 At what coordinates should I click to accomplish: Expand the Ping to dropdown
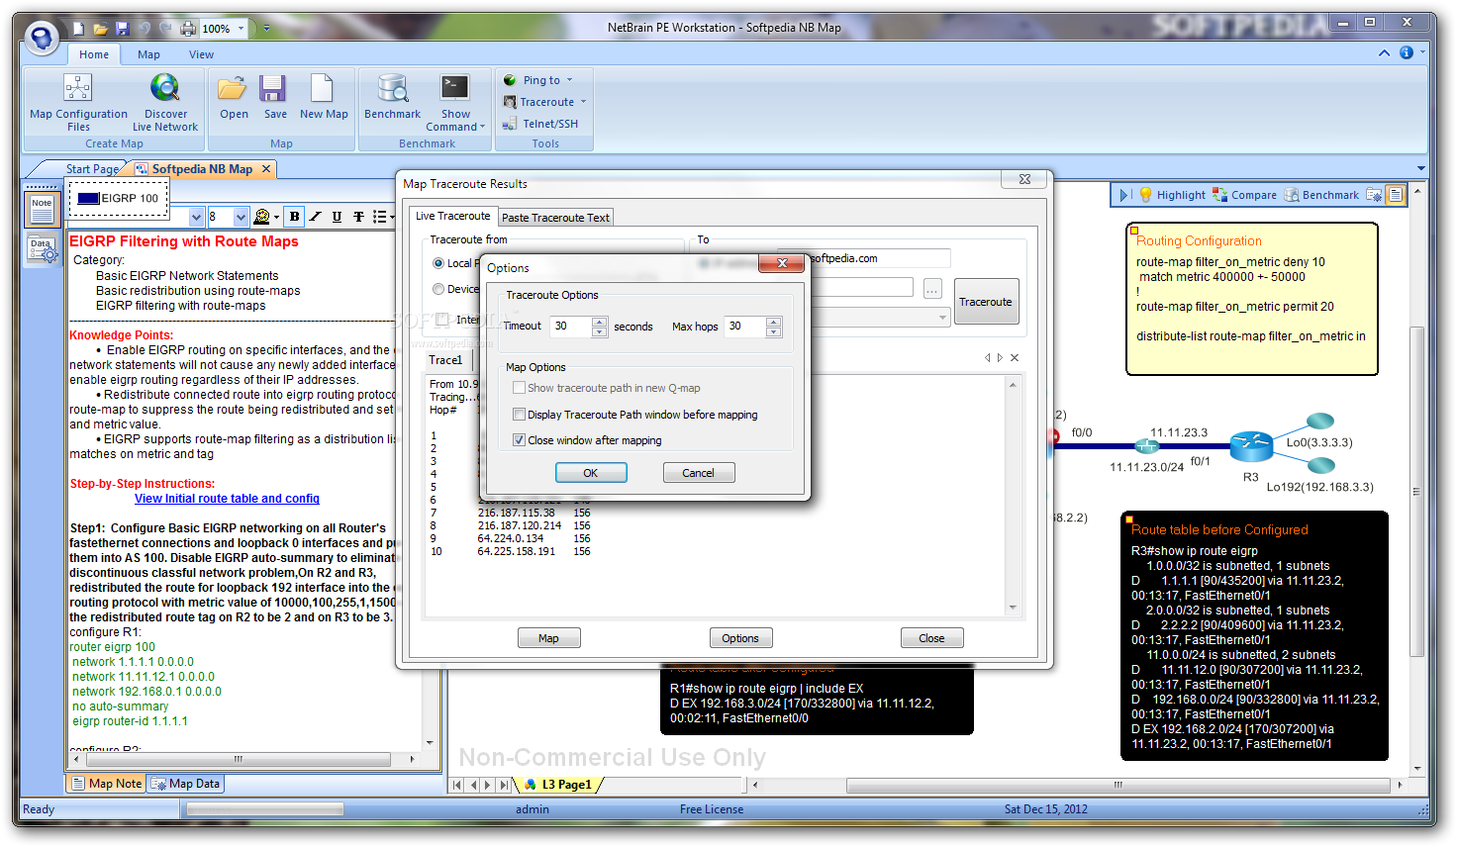coord(569,80)
